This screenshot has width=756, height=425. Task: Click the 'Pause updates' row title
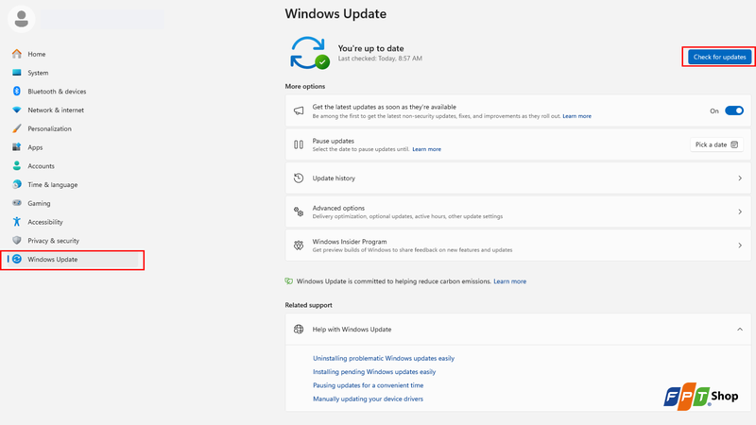pyautogui.click(x=334, y=141)
